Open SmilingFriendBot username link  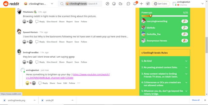[31, 52]
